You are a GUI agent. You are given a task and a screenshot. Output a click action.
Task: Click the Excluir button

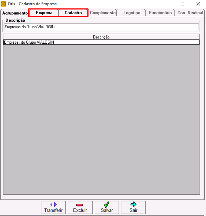80,207
